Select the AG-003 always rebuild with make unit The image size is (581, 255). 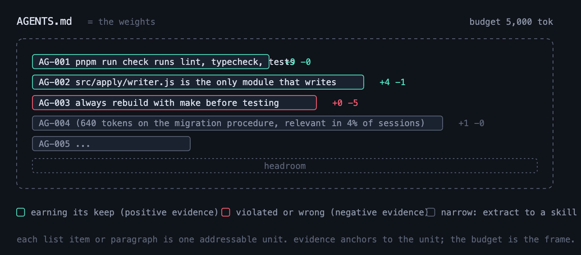coord(174,103)
